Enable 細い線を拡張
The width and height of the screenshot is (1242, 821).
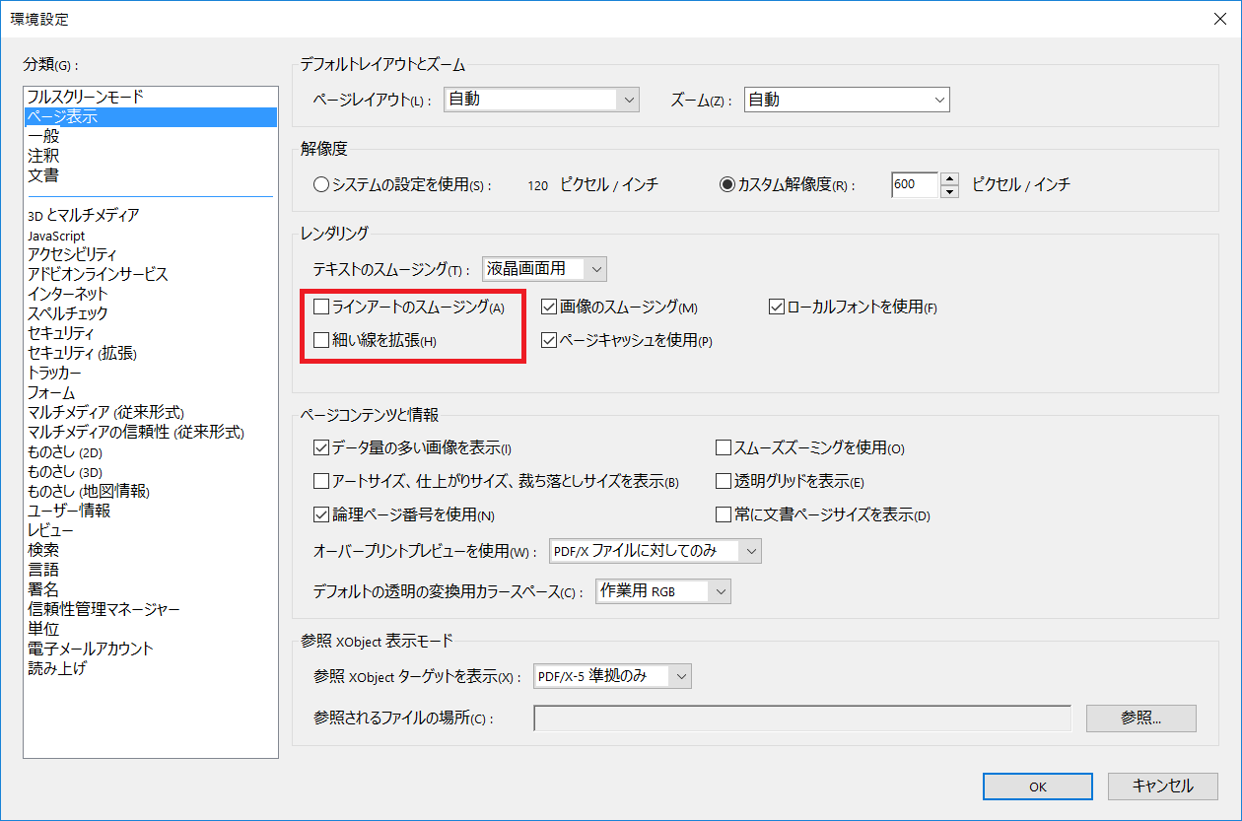pos(320,340)
